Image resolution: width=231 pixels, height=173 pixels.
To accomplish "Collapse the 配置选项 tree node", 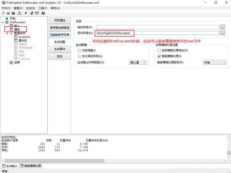I will click(x=7, y=33).
